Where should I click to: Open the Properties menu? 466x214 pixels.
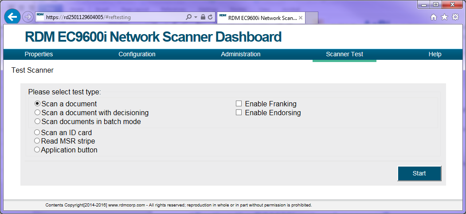(39, 54)
